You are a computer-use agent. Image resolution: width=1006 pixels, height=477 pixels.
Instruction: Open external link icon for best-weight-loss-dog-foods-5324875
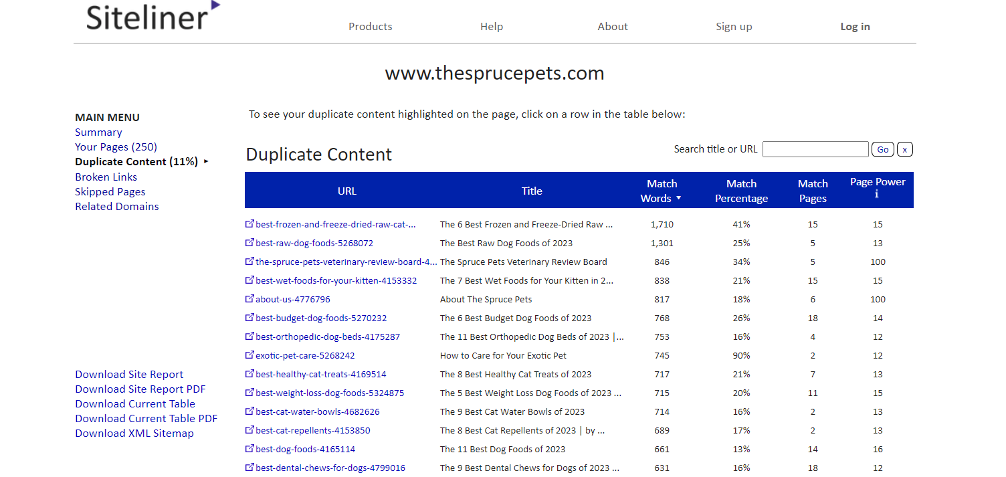pyautogui.click(x=250, y=393)
